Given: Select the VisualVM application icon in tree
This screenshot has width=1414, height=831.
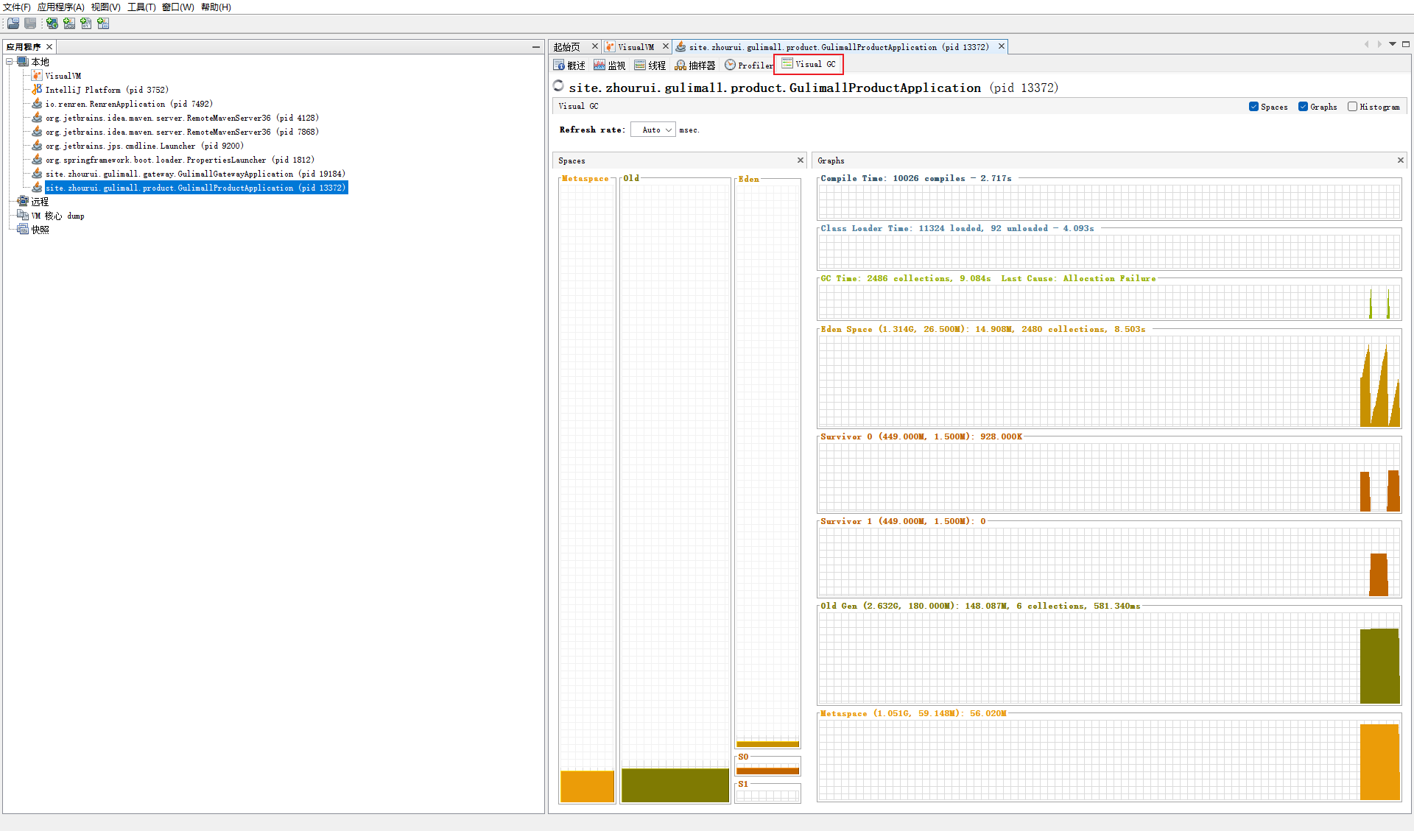Looking at the screenshot, I should coord(37,76).
